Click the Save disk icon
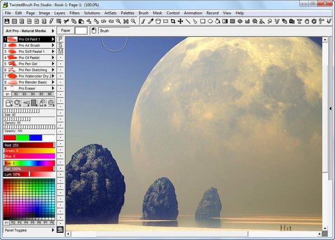The image size is (335, 240). tap(7, 21)
